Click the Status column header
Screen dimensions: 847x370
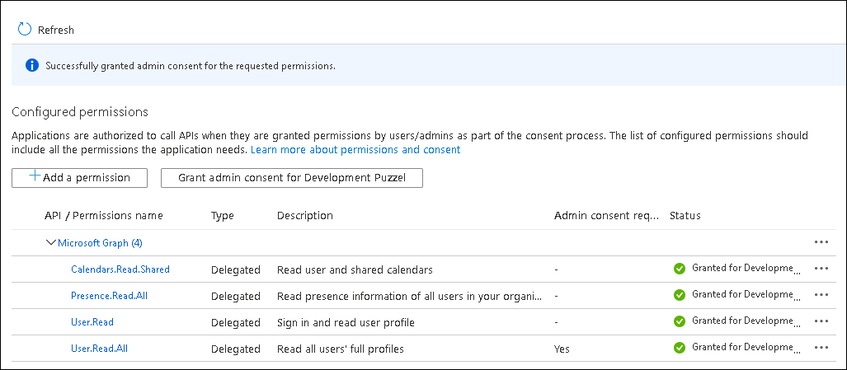coord(685,216)
